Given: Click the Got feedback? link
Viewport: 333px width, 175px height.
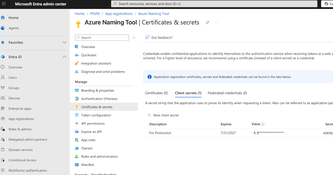Looking at the screenshot, I should tap(162, 37).
